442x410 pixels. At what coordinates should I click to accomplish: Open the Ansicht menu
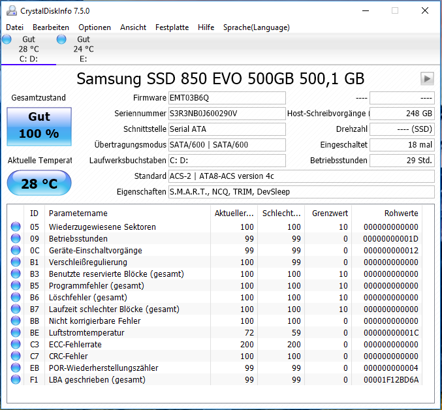(x=133, y=27)
